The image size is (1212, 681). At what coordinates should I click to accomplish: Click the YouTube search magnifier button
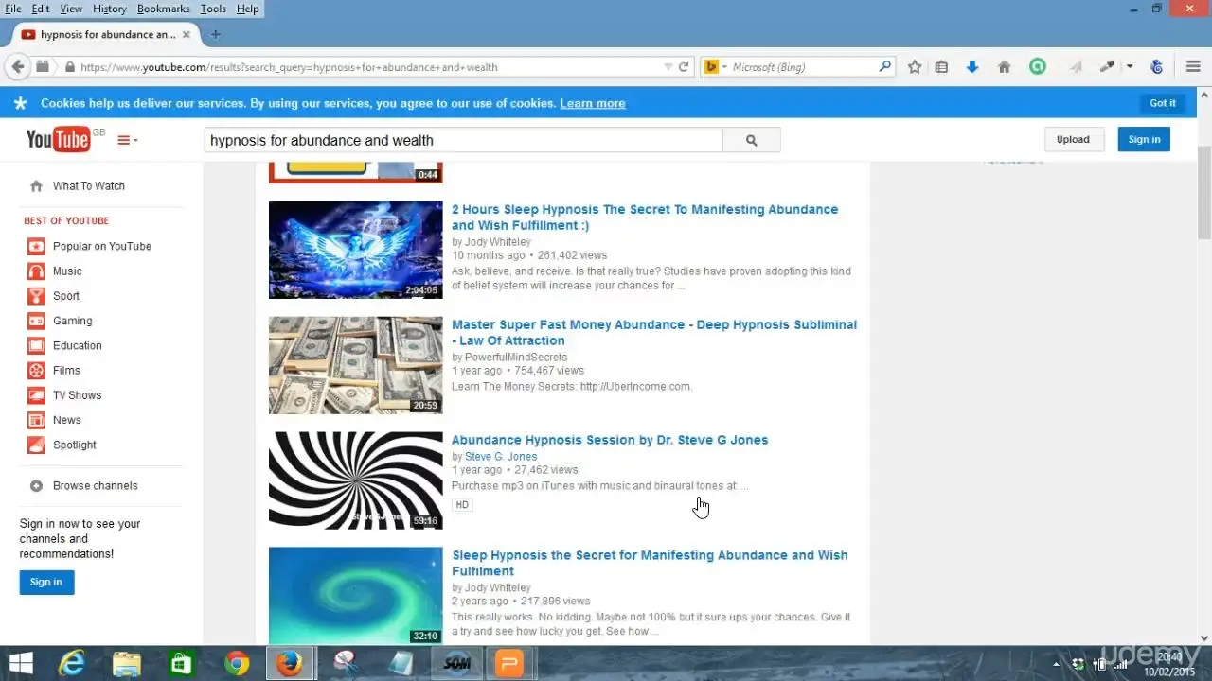(x=752, y=140)
